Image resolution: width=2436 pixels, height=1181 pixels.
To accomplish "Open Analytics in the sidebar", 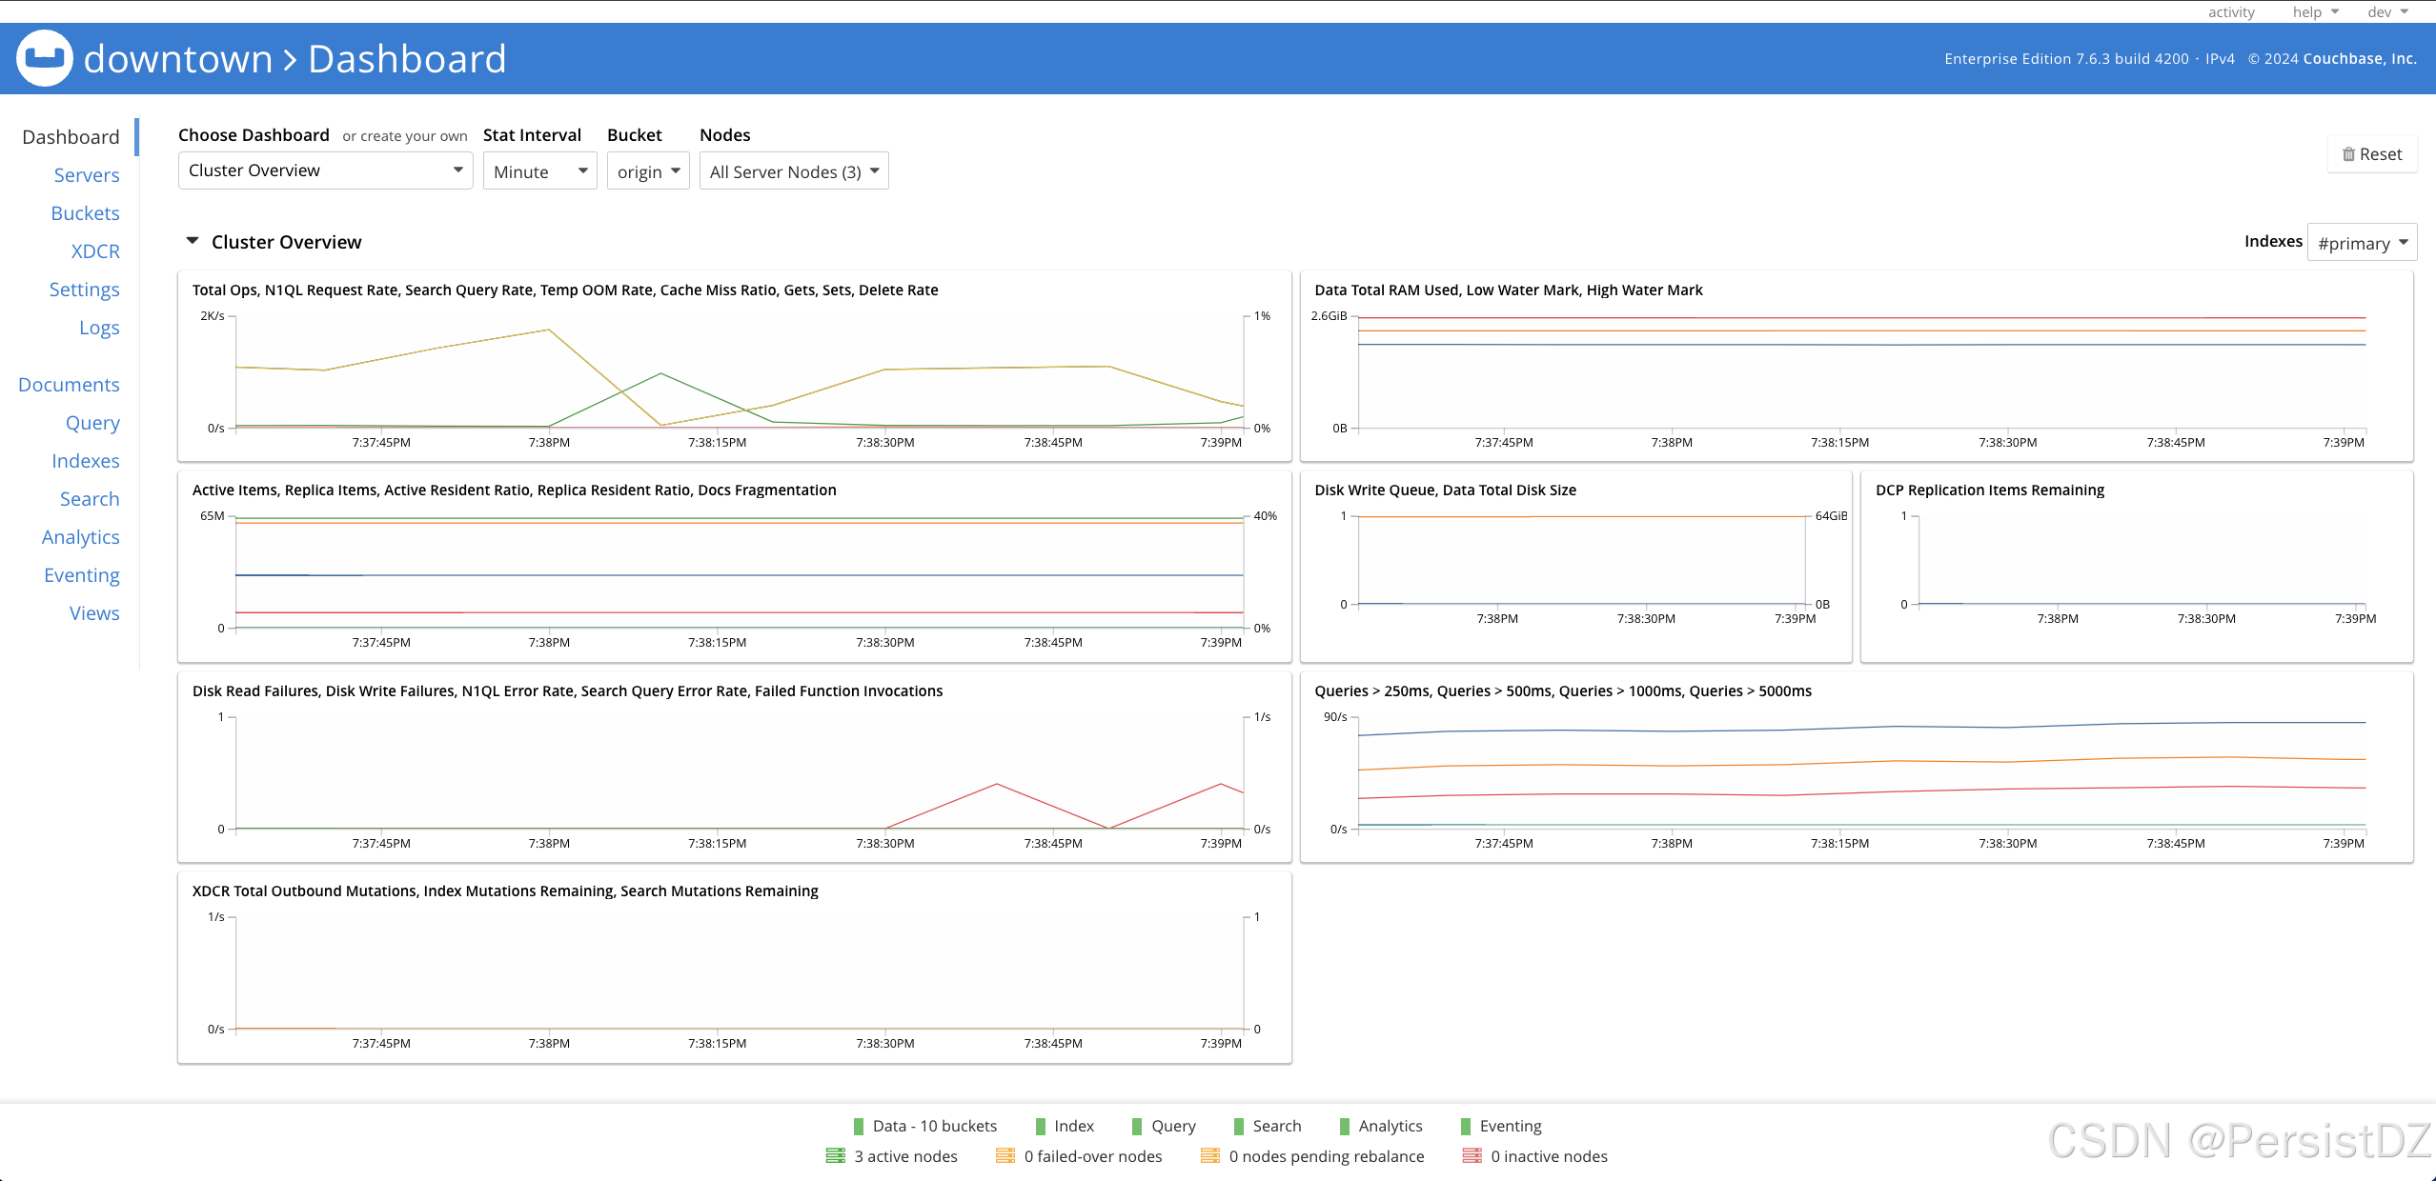I will coord(81,537).
